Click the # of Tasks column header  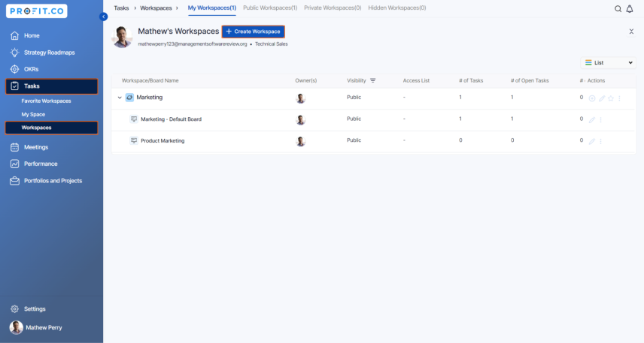(471, 81)
